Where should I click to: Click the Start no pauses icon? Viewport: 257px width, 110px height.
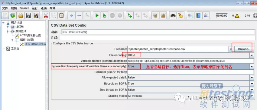(104, 15)
